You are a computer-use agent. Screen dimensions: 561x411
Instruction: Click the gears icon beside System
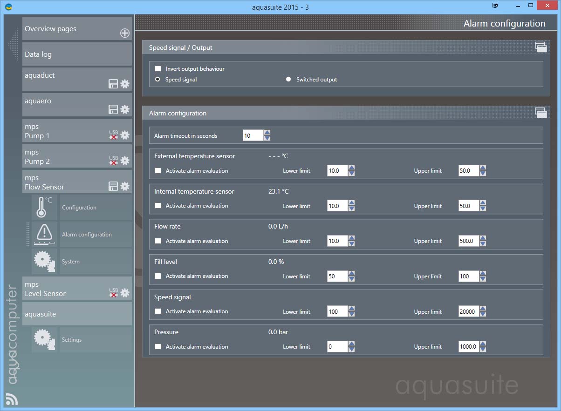[x=45, y=262]
